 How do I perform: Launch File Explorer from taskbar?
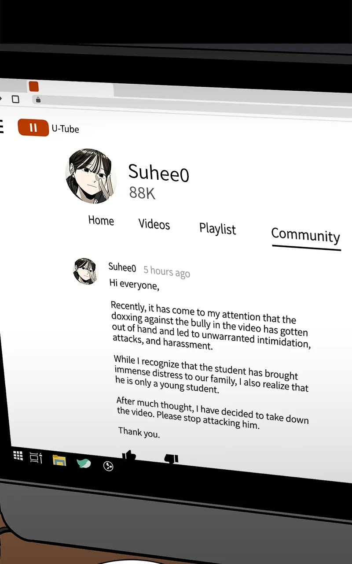tap(59, 460)
